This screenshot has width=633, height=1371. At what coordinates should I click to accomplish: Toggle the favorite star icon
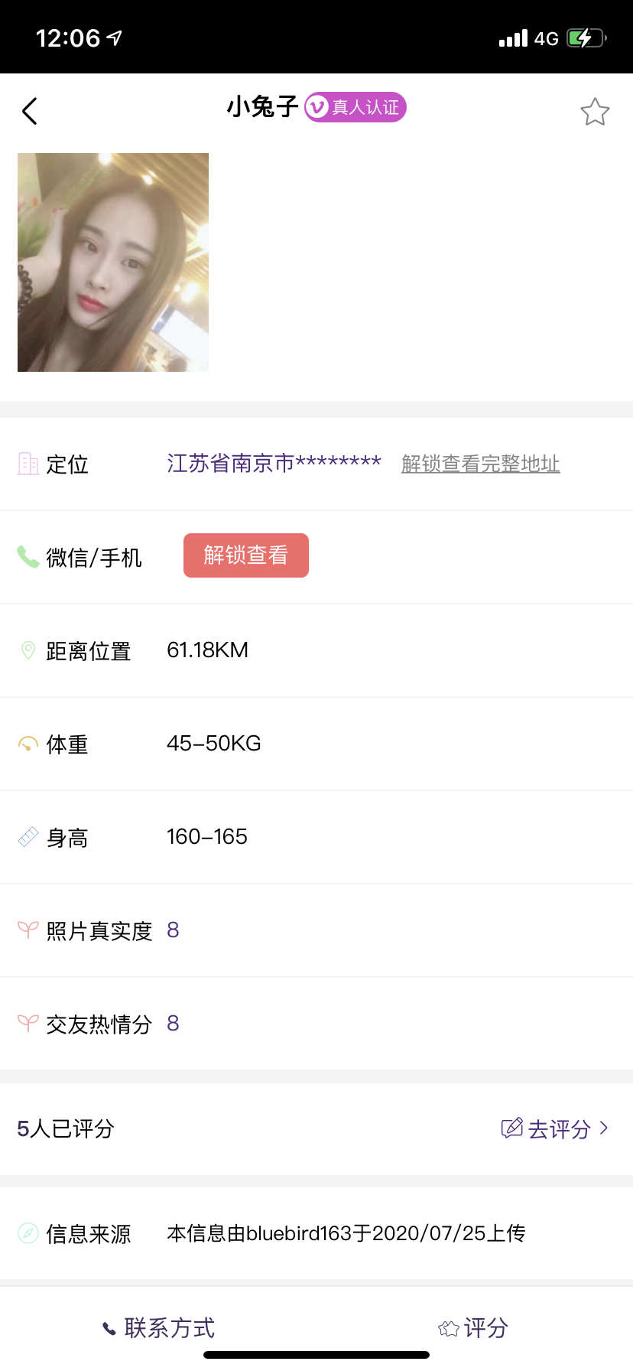point(595,112)
